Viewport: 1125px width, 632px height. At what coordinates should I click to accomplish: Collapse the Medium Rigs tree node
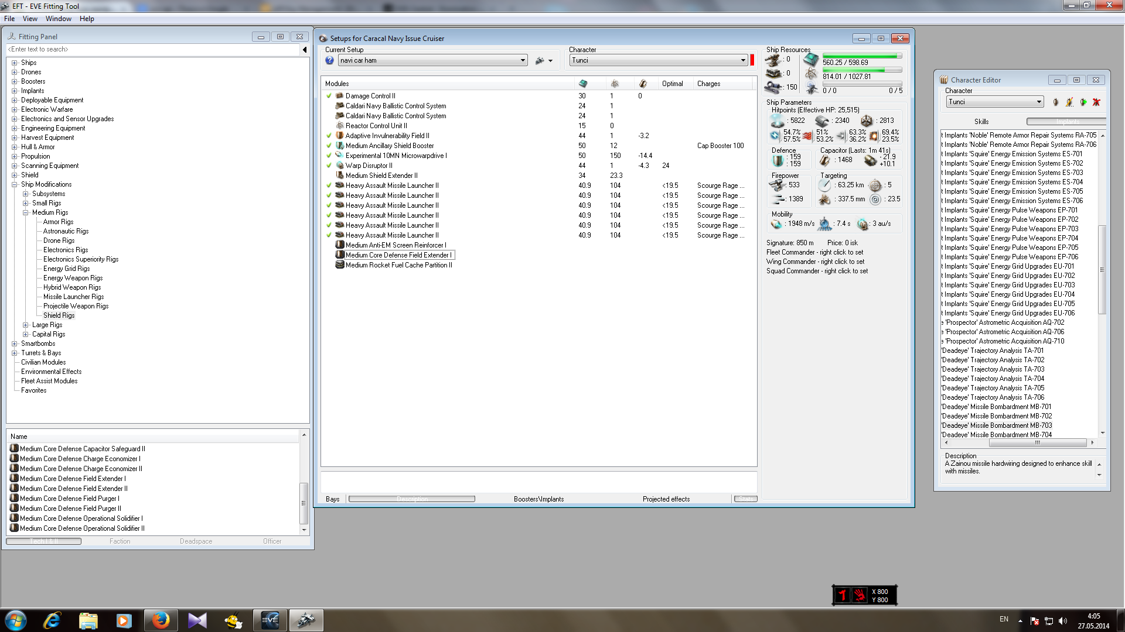[26, 212]
